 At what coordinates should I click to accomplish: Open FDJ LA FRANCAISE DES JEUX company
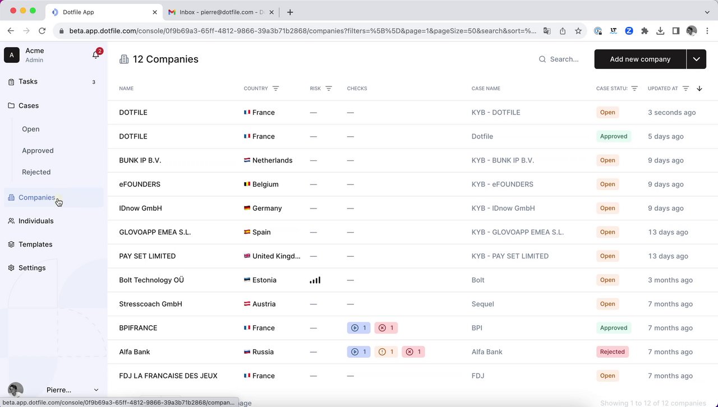point(168,376)
